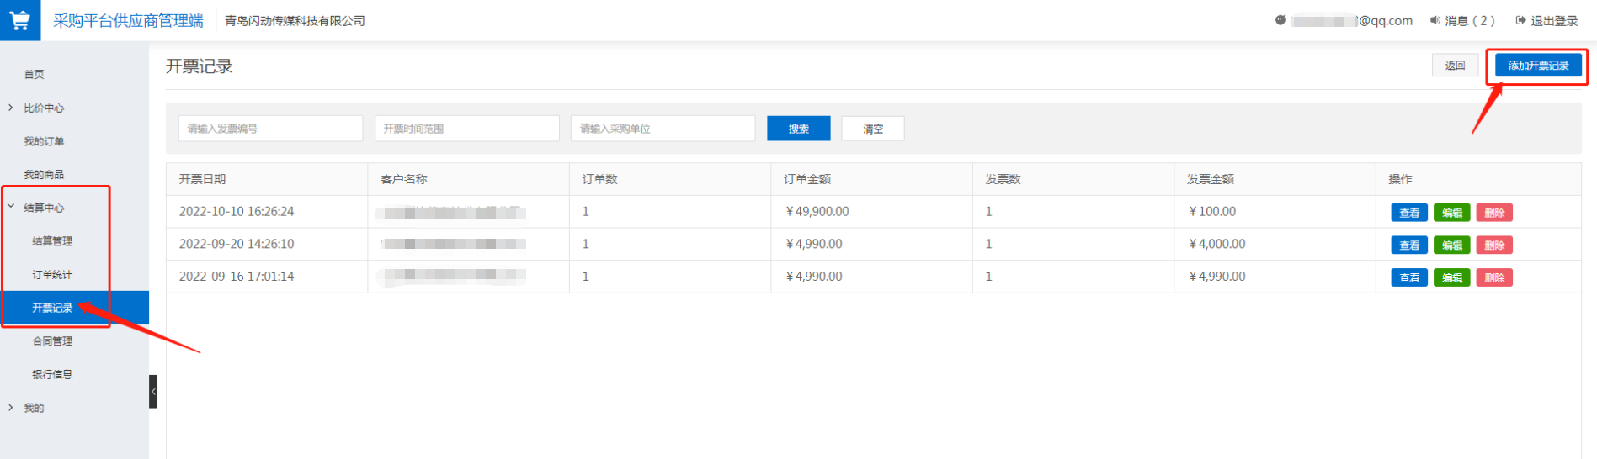Open the 首页 sidebar item

tap(34, 75)
